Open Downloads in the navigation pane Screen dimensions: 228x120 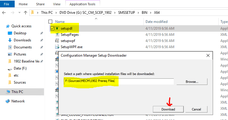[22, 40]
